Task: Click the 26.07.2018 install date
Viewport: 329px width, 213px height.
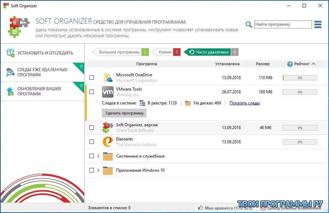Action: tap(231, 92)
